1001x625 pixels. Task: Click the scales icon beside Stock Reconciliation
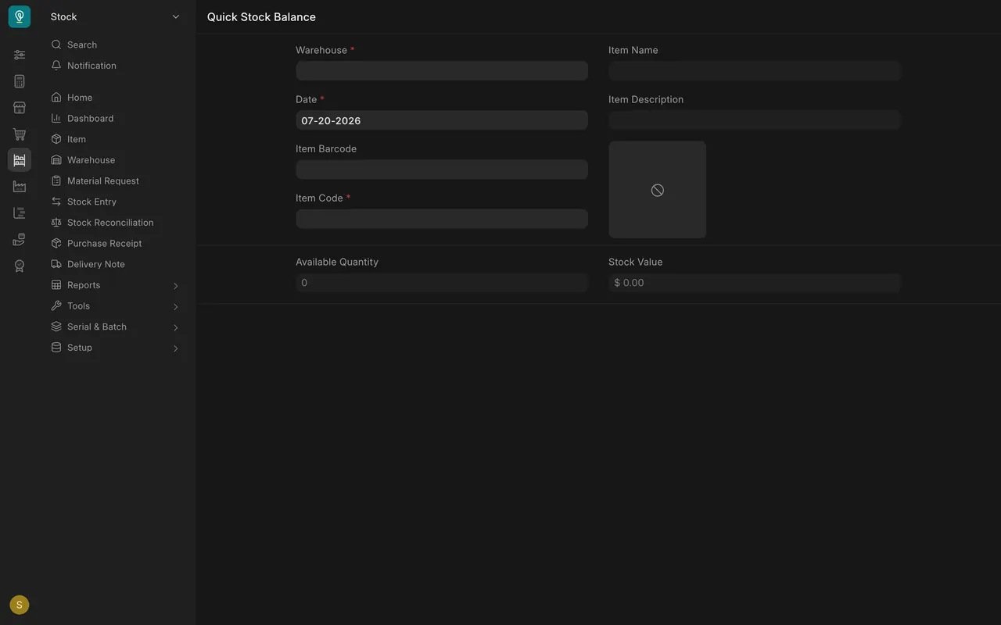click(56, 223)
